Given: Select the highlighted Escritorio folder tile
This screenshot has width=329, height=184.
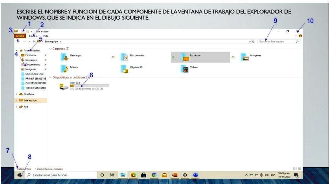Looking at the screenshot, I should [200, 57].
